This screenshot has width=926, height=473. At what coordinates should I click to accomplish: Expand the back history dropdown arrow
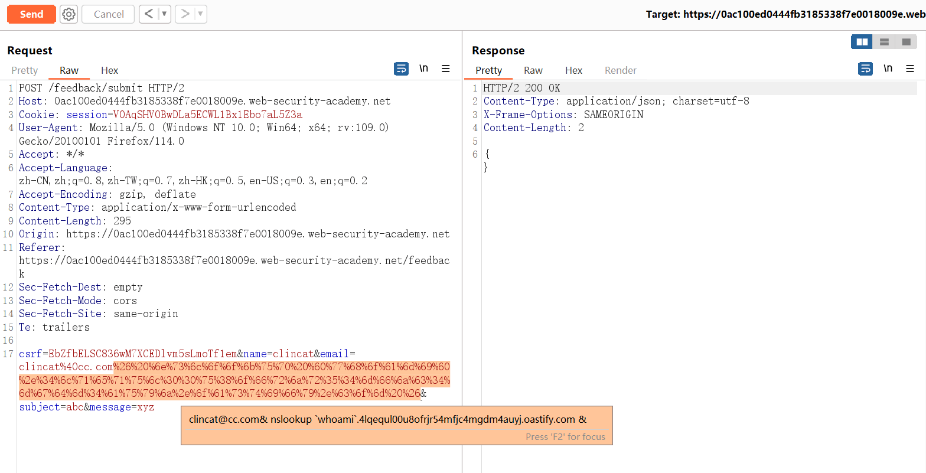[164, 14]
